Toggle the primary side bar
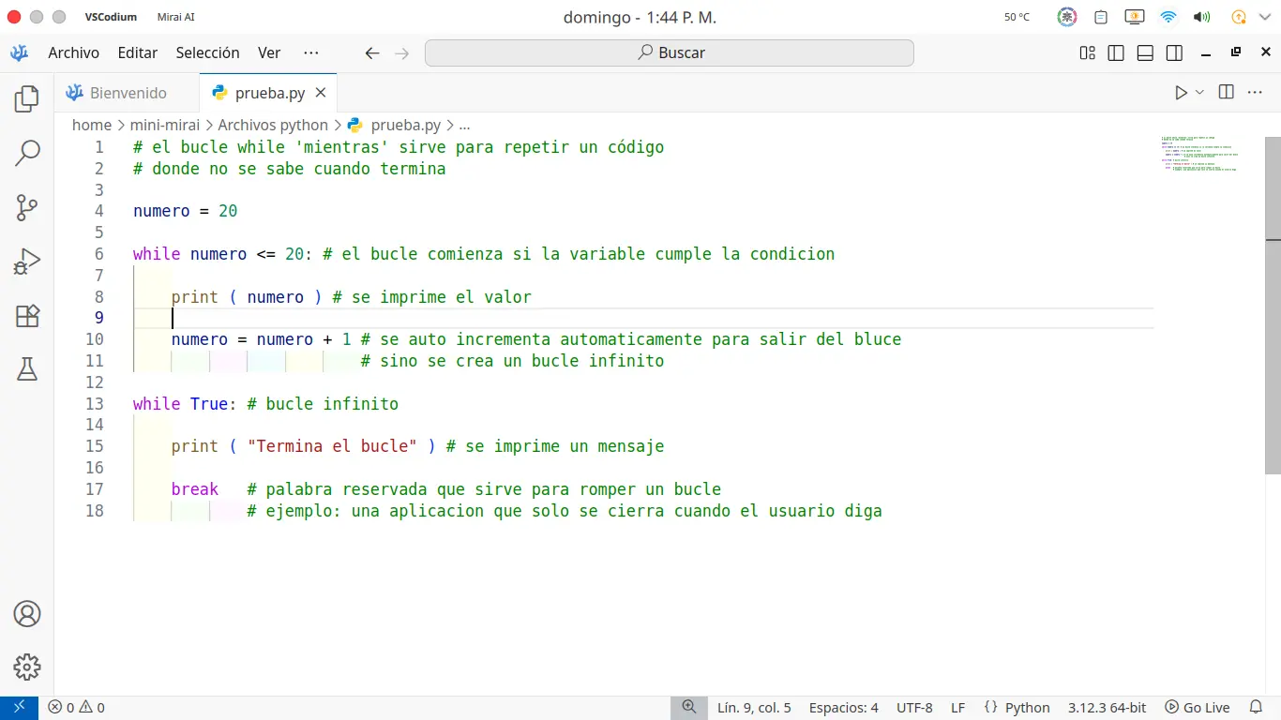This screenshot has height=720, width=1281. point(1116,53)
